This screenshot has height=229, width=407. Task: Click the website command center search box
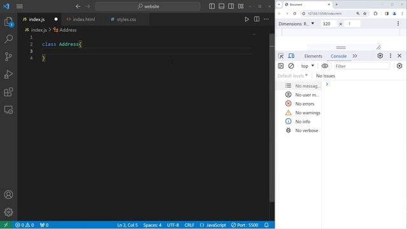click(x=148, y=6)
